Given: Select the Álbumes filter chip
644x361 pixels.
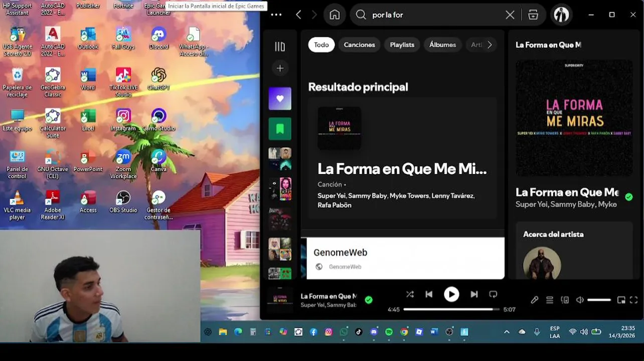Looking at the screenshot, I should (x=442, y=45).
